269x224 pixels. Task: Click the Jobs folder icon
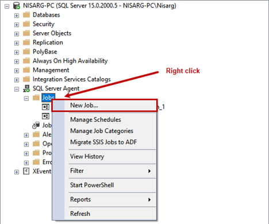click(x=36, y=98)
